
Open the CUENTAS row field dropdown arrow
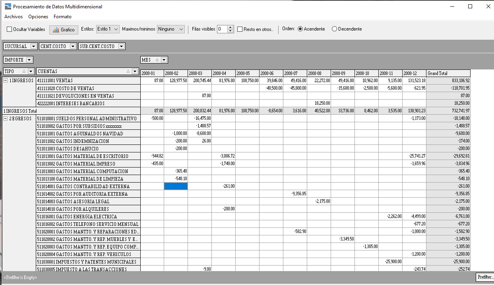(x=135, y=71)
